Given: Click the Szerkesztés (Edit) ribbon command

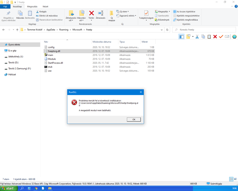Looking at the screenshot, I should [162, 15].
